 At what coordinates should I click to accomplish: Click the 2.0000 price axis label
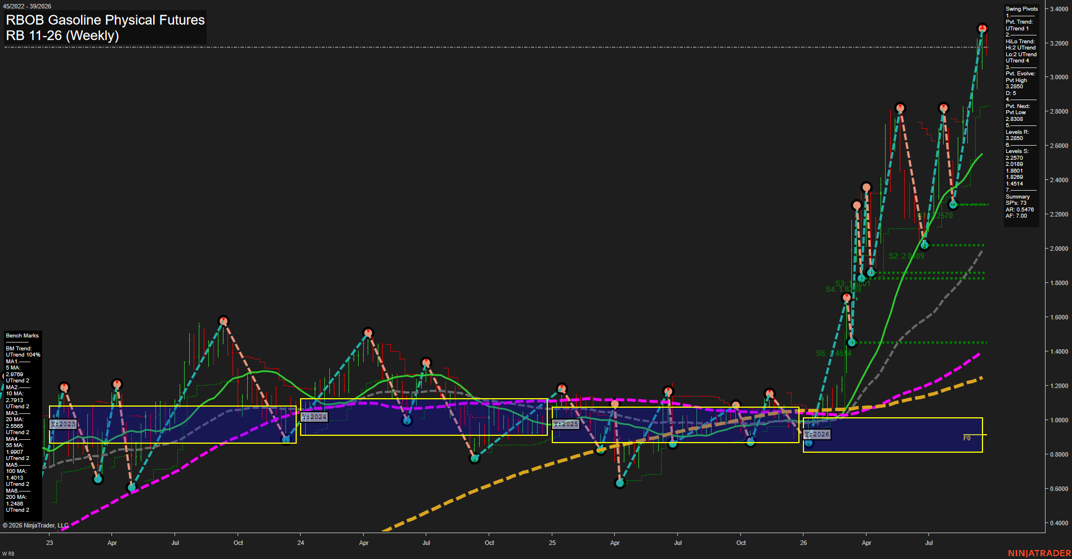point(1059,249)
